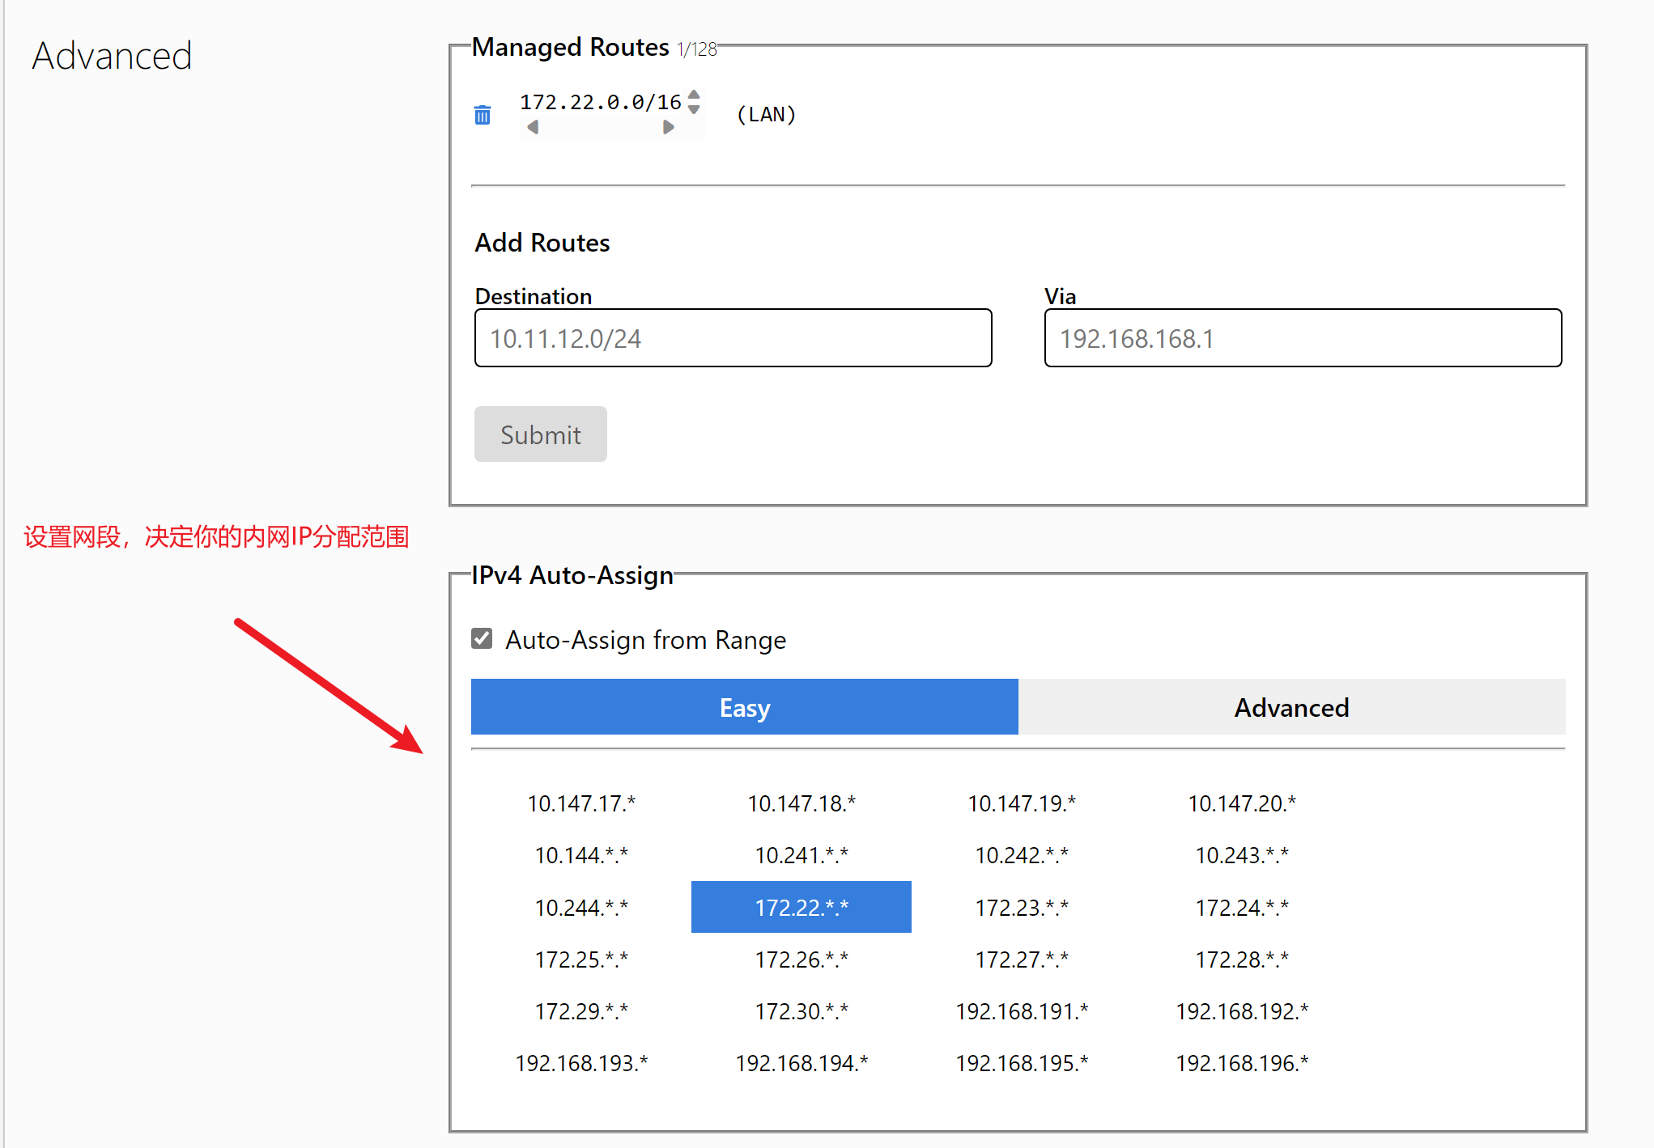Pick the 192.168.196.* range
Screen dimensions: 1654x1148
1242,1063
